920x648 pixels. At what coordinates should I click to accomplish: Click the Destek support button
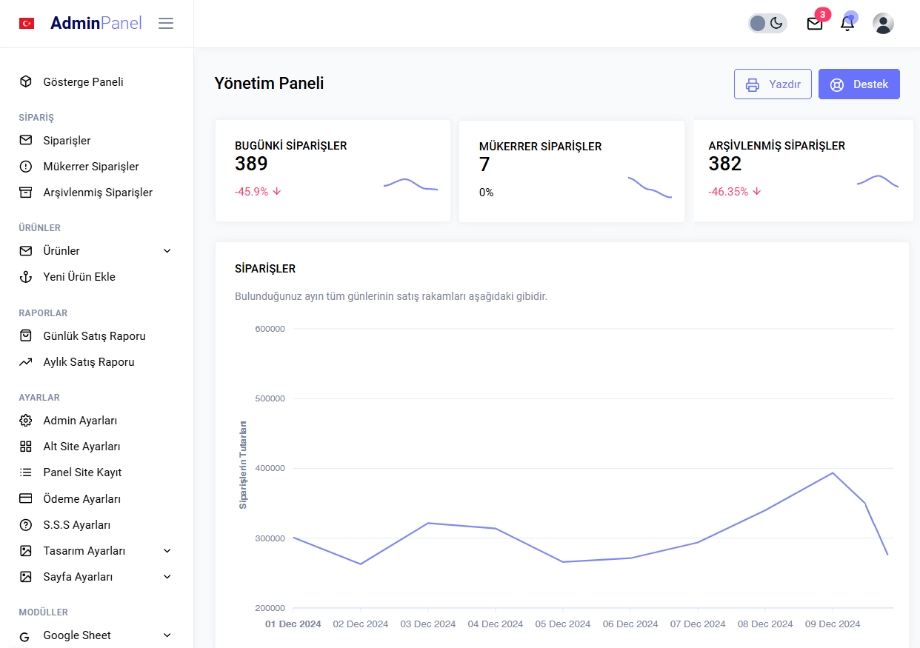coord(859,84)
